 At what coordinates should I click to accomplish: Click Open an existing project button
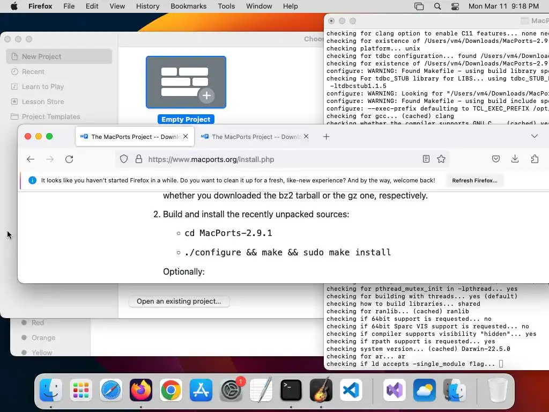pyautogui.click(x=179, y=301)
